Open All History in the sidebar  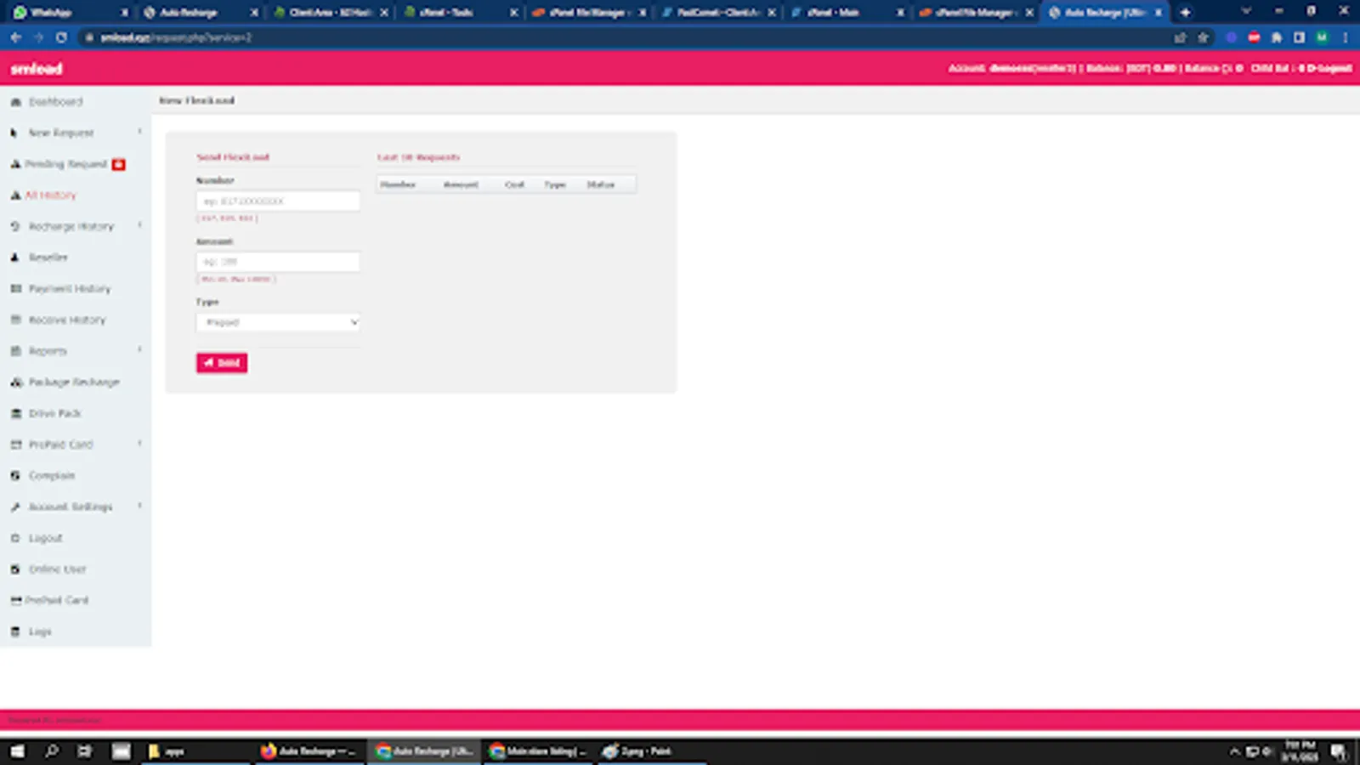click(x=50, y=195)
